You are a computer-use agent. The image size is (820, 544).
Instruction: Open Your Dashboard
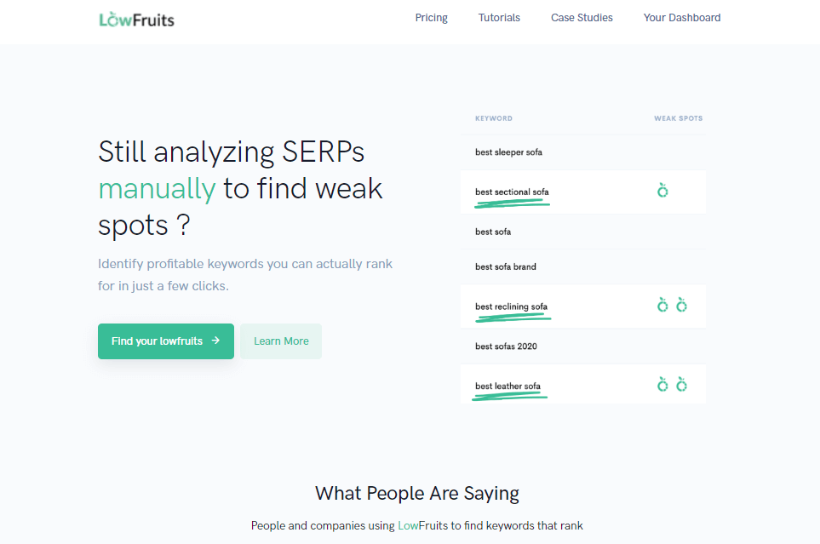coord(682,18)
